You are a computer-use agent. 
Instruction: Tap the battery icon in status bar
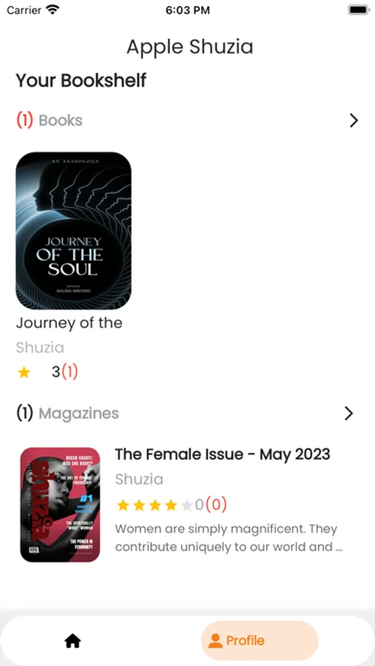click(x=357, y=10)
